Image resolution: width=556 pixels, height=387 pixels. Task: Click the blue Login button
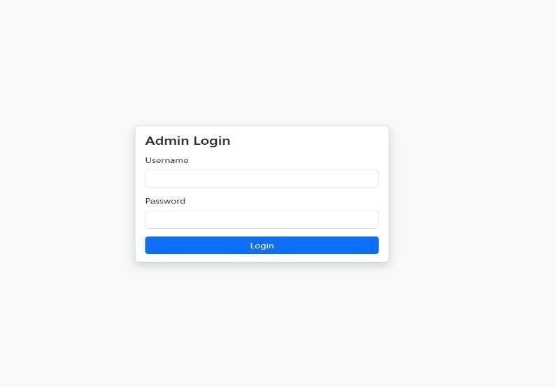pyautogui.click(x=262, y=245)
